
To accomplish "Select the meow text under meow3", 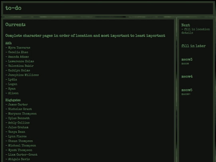I will (185, 64).
